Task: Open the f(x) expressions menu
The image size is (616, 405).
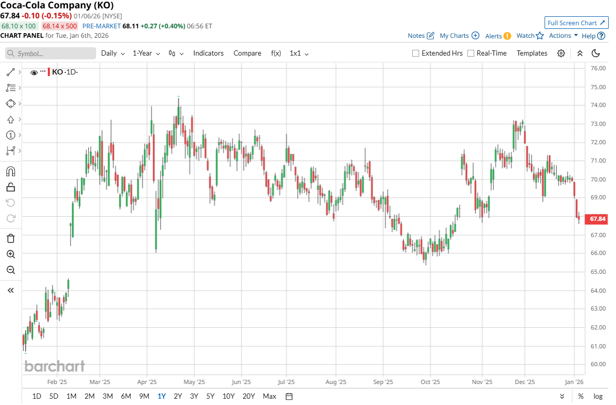Action: (276, 54)
